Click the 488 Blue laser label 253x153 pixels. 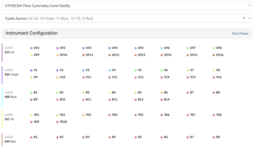tap(10, 97)
